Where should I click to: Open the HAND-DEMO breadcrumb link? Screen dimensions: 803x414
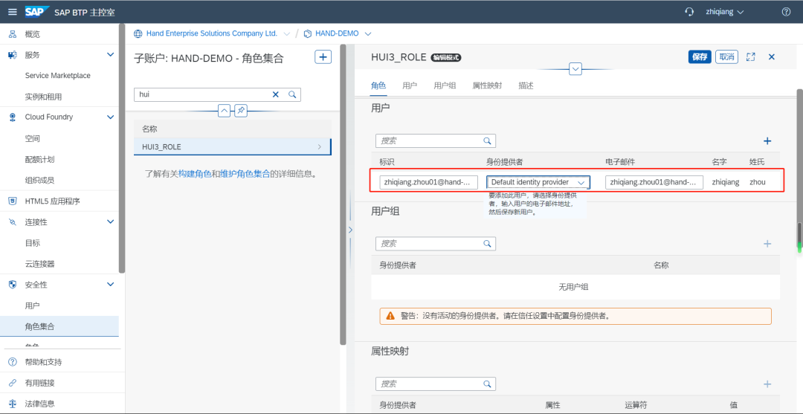[x=337, y=33]
